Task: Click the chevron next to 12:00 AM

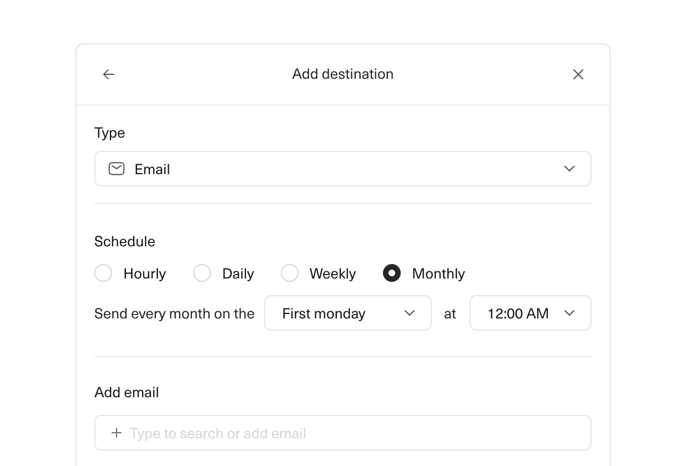Action: pyautogui.click(x=569, y=313)
